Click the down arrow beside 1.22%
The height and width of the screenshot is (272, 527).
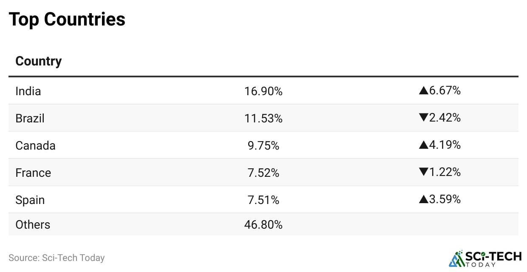coord(423,172)
